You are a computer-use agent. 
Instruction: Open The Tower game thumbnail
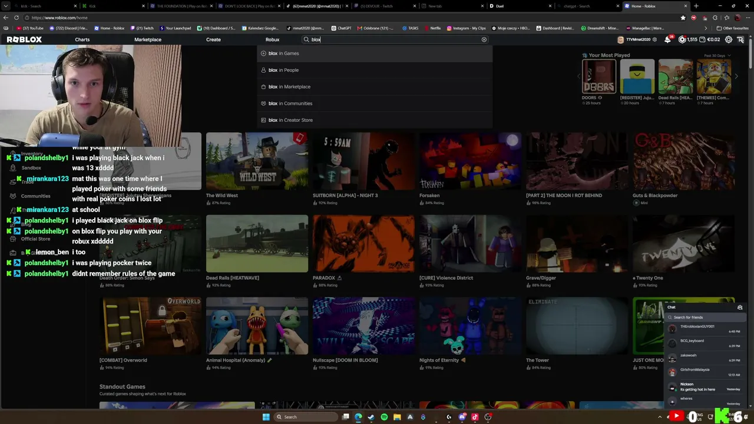(x=577, y=326)
